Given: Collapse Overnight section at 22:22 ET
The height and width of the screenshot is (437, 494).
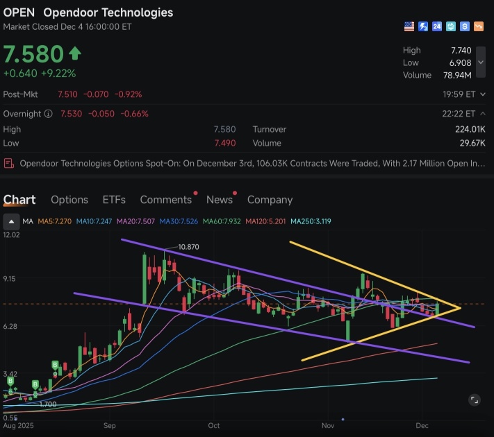Looking at the screenshot, I should 483,114.
